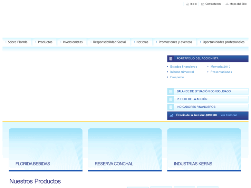Click the envelope icon beside Contáctenos

203,4
